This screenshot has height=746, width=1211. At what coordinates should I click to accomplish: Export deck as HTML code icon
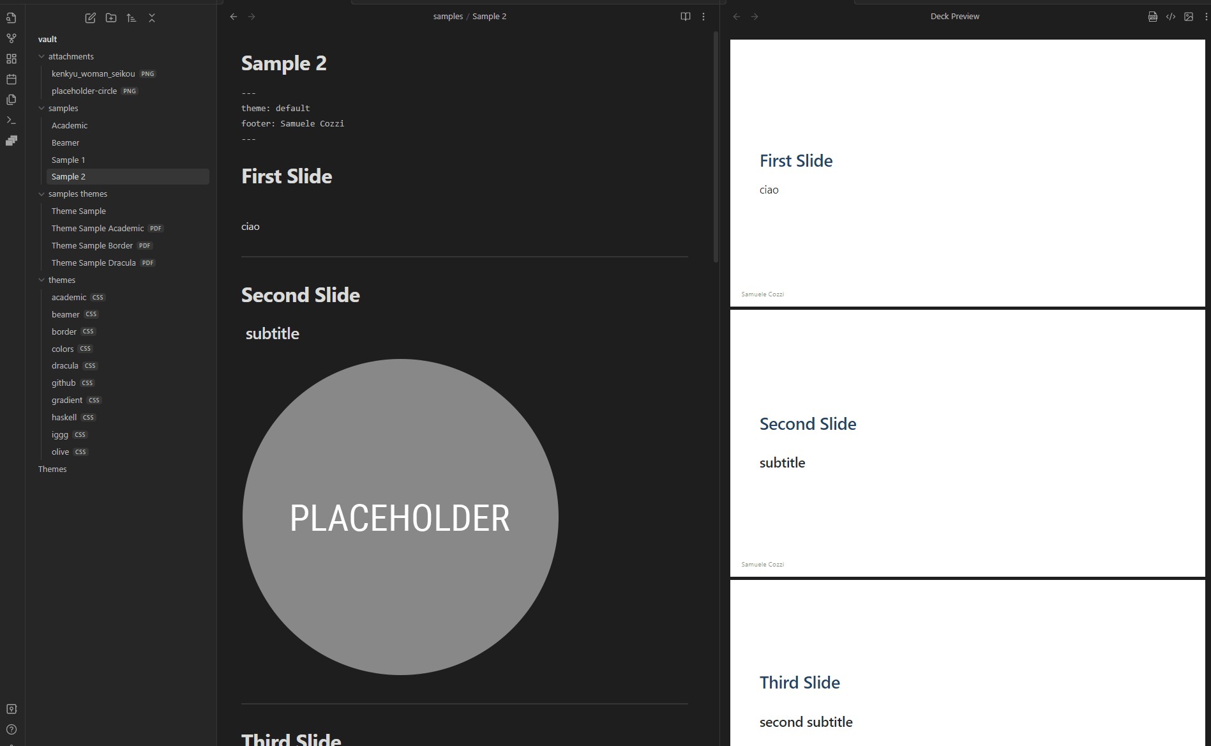tap(1171, 17)
